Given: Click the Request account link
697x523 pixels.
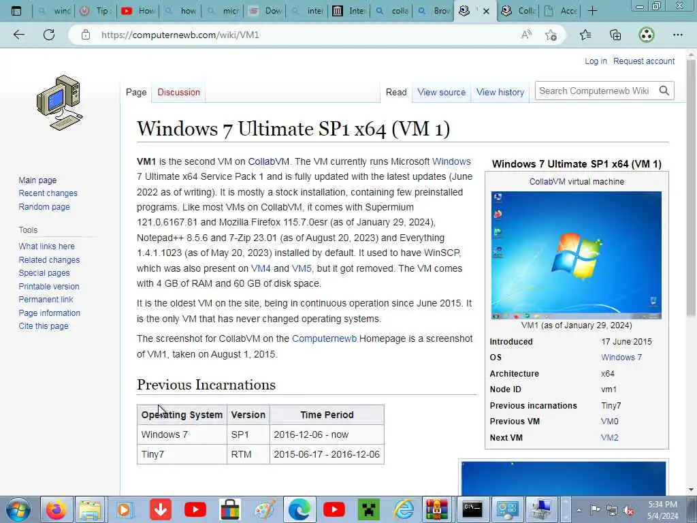Looking at the screenshot, I should tap(644, 61).
